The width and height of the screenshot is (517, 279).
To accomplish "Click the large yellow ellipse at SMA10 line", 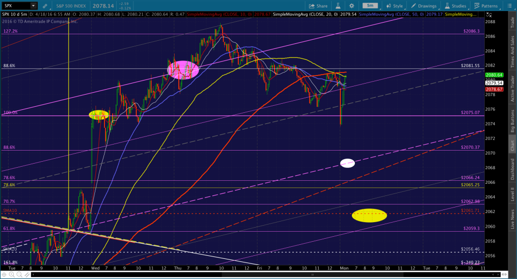I will point(369,216).
